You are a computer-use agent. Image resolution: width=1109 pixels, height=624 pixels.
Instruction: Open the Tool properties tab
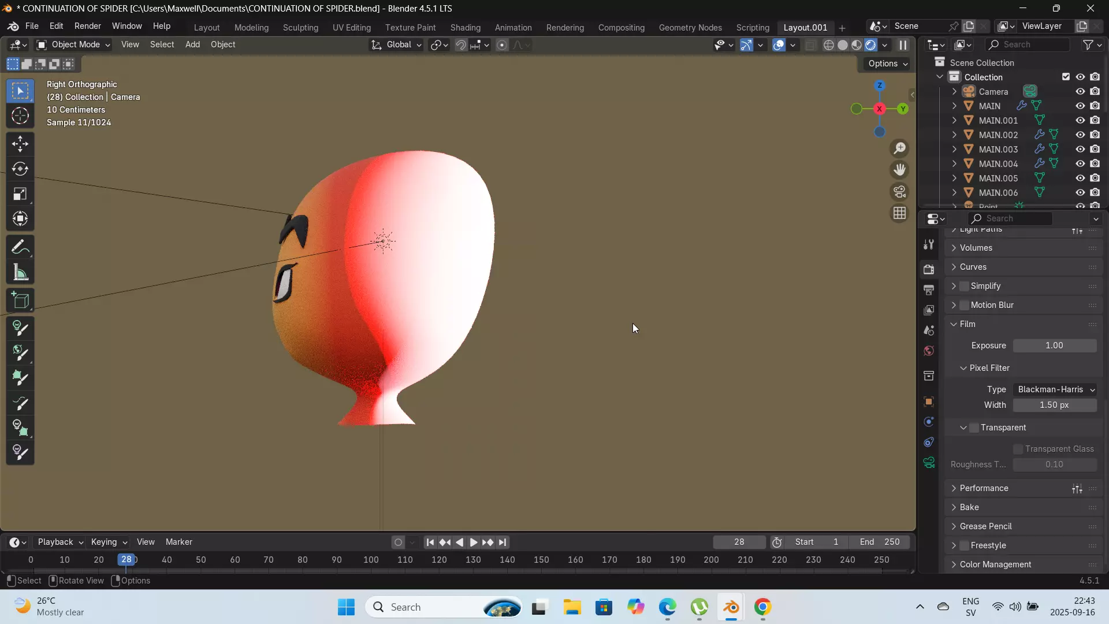pyautogui.click(x=929, y=244)
